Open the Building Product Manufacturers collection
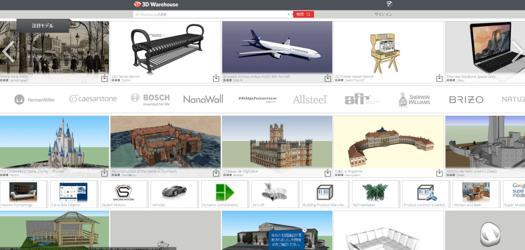525x250 pixels. pyautogui.click(x=325, y=194)
